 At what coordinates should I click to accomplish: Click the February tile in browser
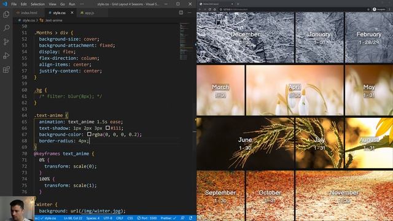point(369,37)
